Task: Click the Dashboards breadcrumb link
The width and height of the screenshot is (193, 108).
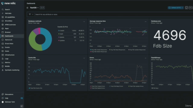Action: tap(31, 3)
